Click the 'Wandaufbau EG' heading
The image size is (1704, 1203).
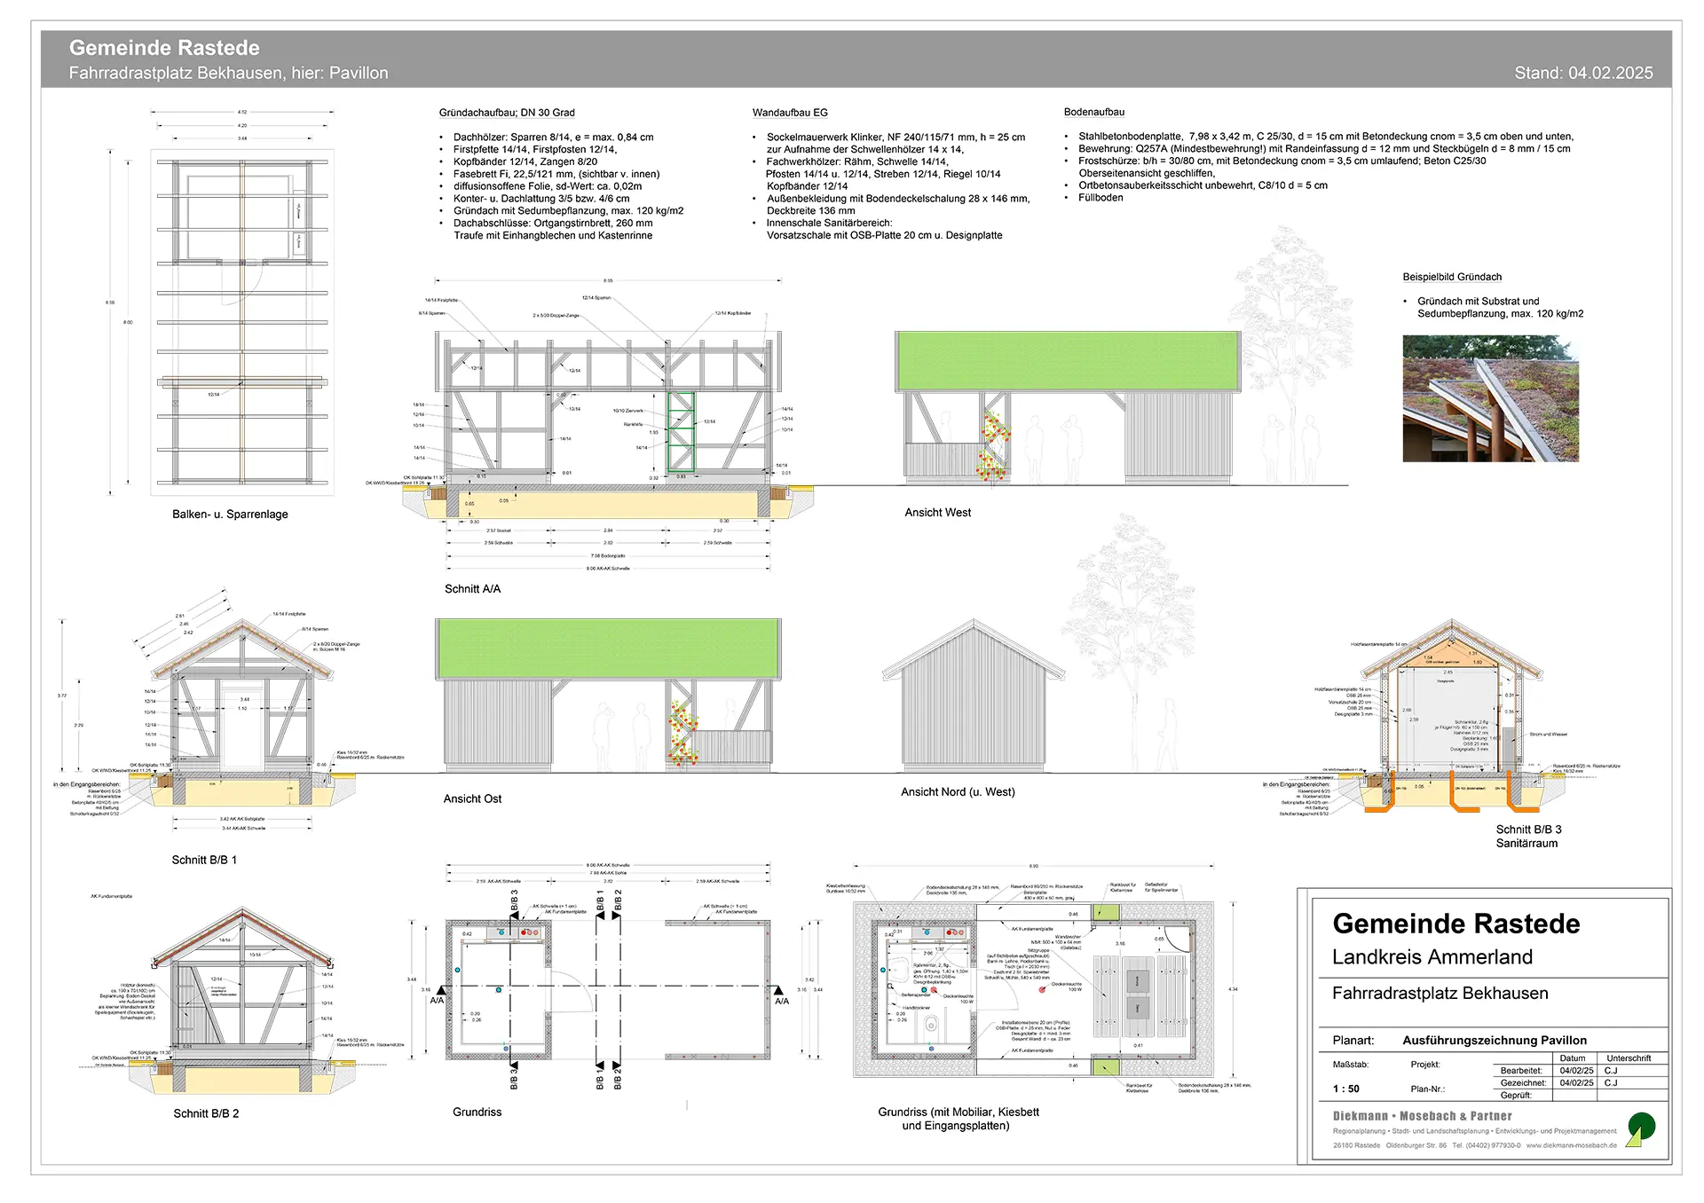coord(790,113)
